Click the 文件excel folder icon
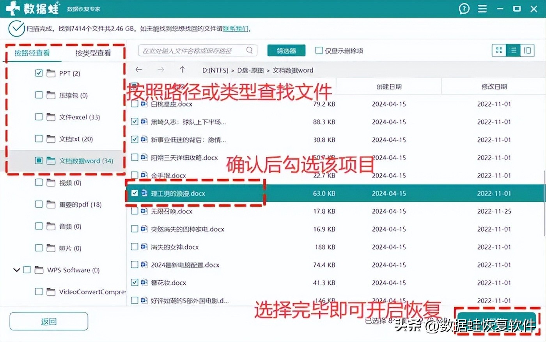The width and height of the screenshot is (546, 342). point(51,117)
